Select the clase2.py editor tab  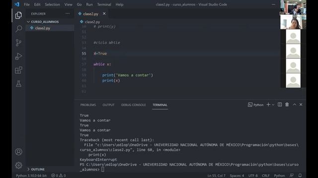90,14
